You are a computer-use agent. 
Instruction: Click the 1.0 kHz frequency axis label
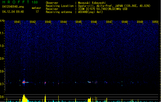(2, 46)
